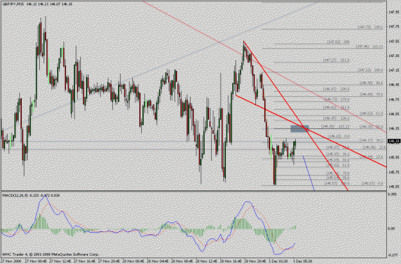Click the 145.55 price axis label
Viewport: 401px width, 264px height.
pos(394,186)
